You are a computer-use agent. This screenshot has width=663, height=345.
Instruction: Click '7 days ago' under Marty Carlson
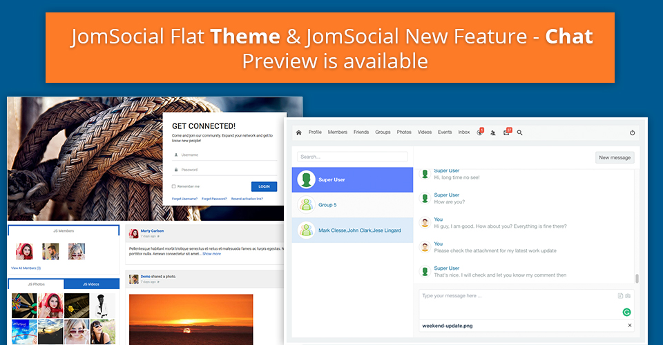click(148, 236)
